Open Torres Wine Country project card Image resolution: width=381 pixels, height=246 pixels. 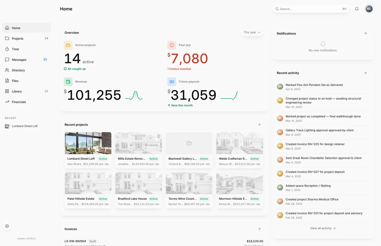tap(189, 190)
